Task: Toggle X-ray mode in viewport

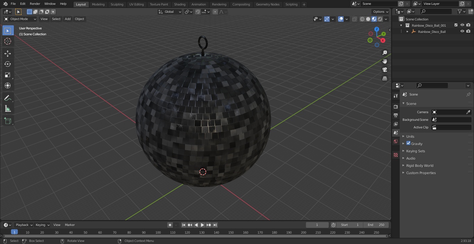Action: [x=354, y=19]
